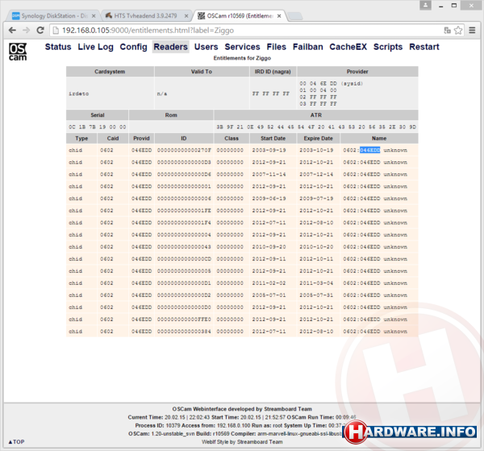Click start date 2005-07-01

(269, 295)
